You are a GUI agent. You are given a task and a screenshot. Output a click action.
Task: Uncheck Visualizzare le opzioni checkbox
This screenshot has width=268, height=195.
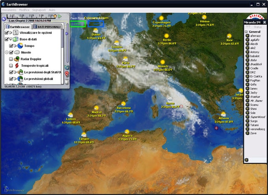(x=6, y=33)
